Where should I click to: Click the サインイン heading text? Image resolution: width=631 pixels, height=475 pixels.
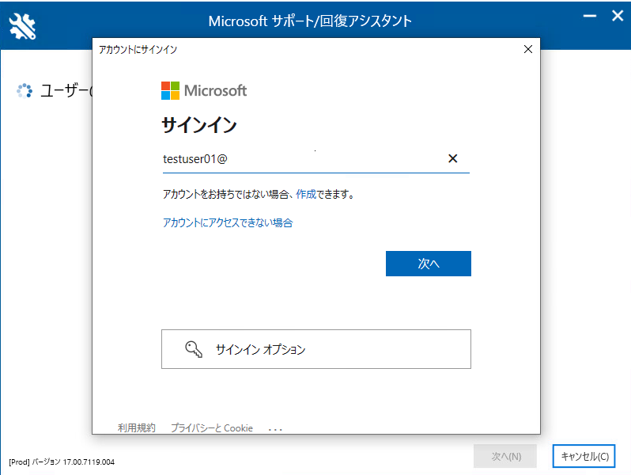pos(198,125)
